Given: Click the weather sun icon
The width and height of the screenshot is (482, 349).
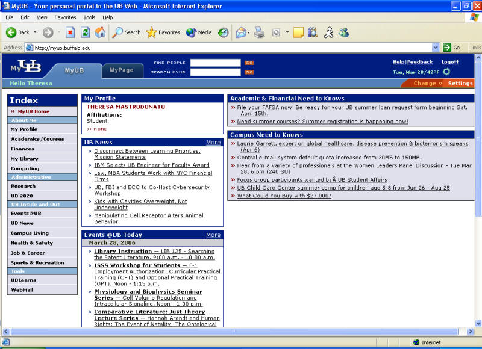Looking at the screenshot, I should (x=446, y=72).
